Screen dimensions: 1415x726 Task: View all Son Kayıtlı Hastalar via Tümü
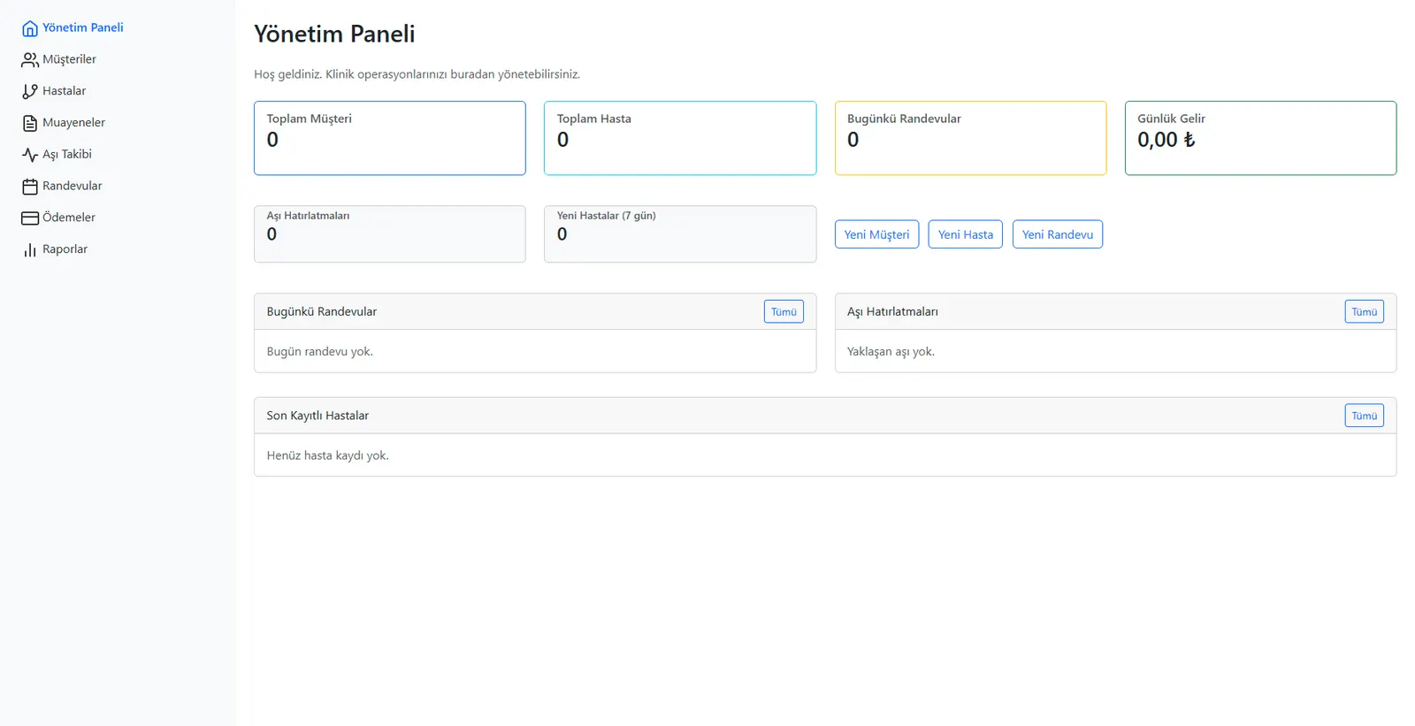coord(1364,416)
